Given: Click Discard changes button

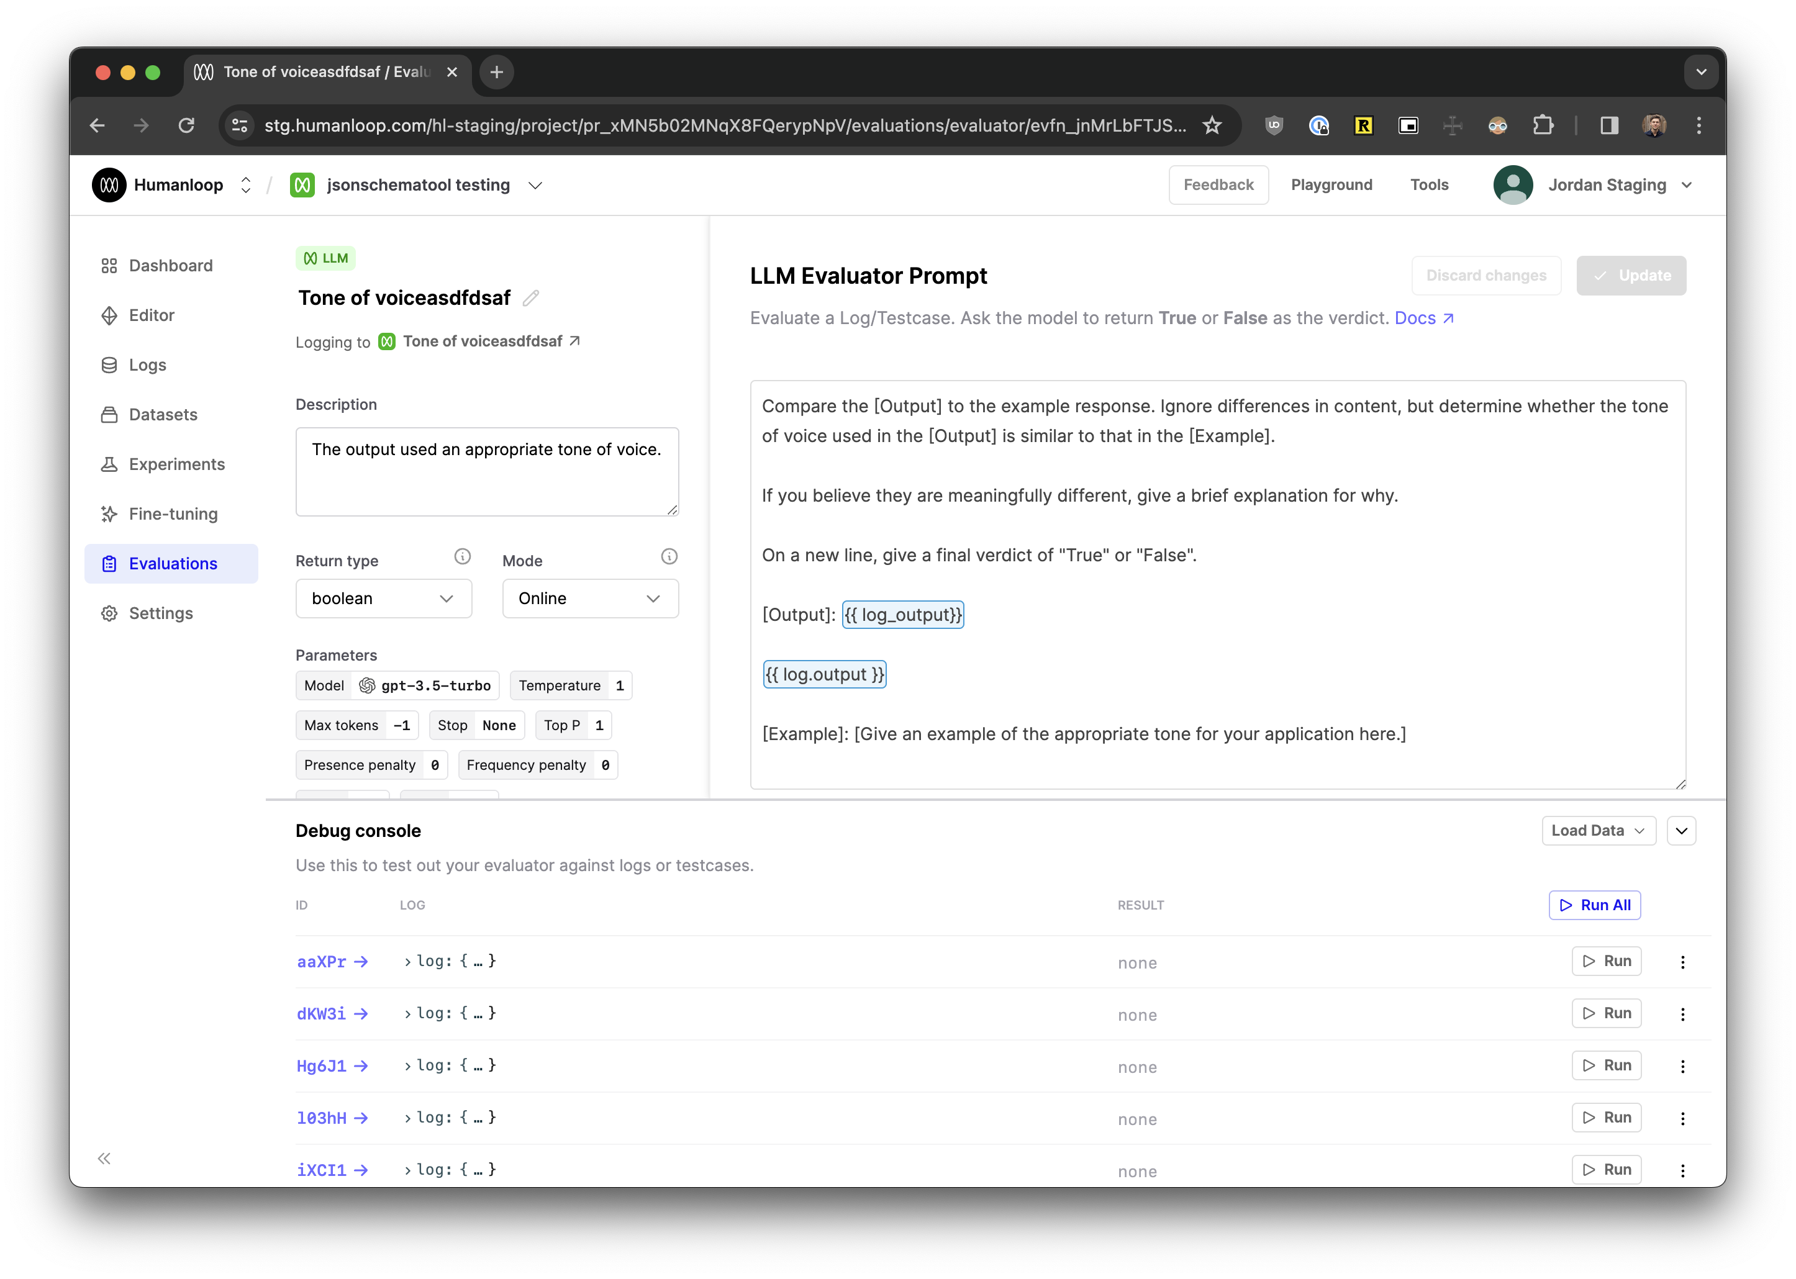Looking at the screenshot, I should click(1485, 276).
